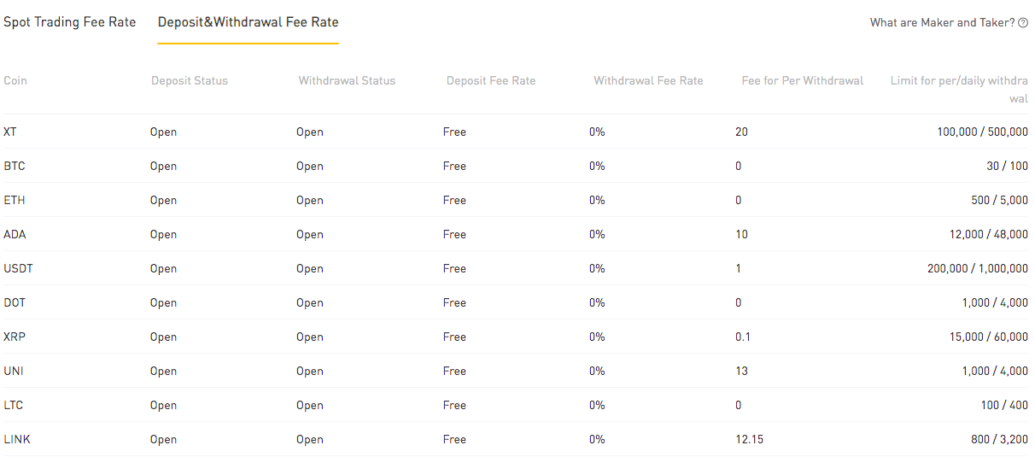Open the USDT coin entry
The width and height of the screenshot is (1035, 457).
[19, 268]
